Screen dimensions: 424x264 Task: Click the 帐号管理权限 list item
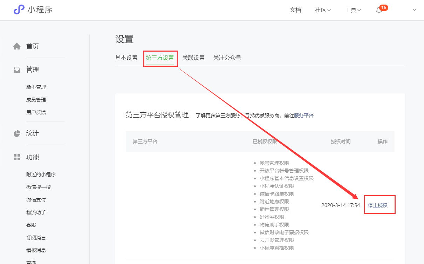click(x=274, y=163)
